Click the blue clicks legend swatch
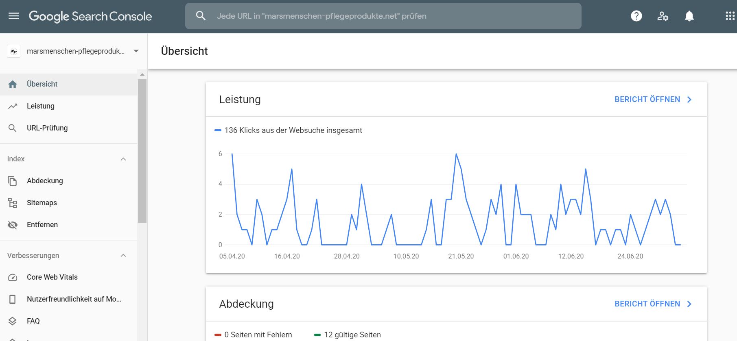Viewport: 737px width, 341px height. 218,130
